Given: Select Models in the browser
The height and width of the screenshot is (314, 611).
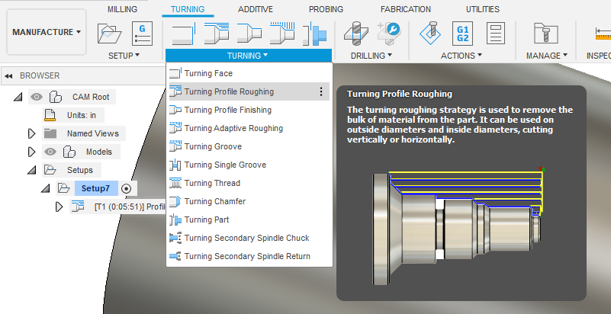Looking at the screenshot, I should click(99, 152).
